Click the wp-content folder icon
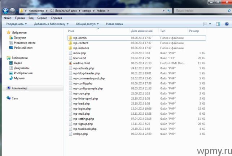 pos(70,43)
